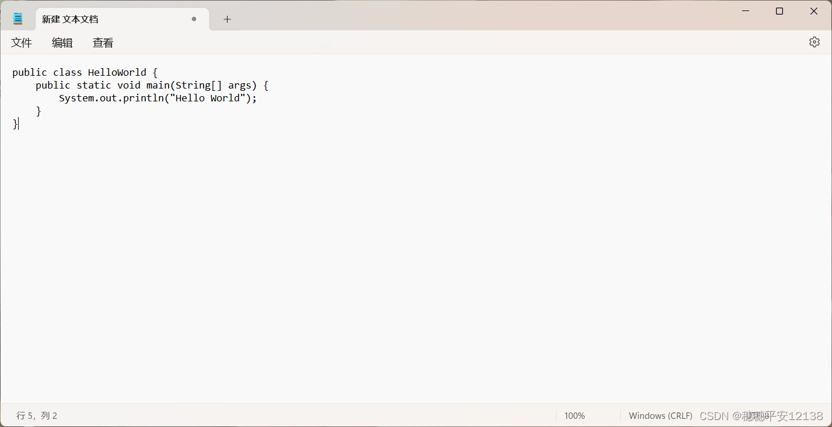Place cursor on String[] parameter type
The height and width of the screenshot is (427, 832).
pyautogui.click(x=199, y=86)
